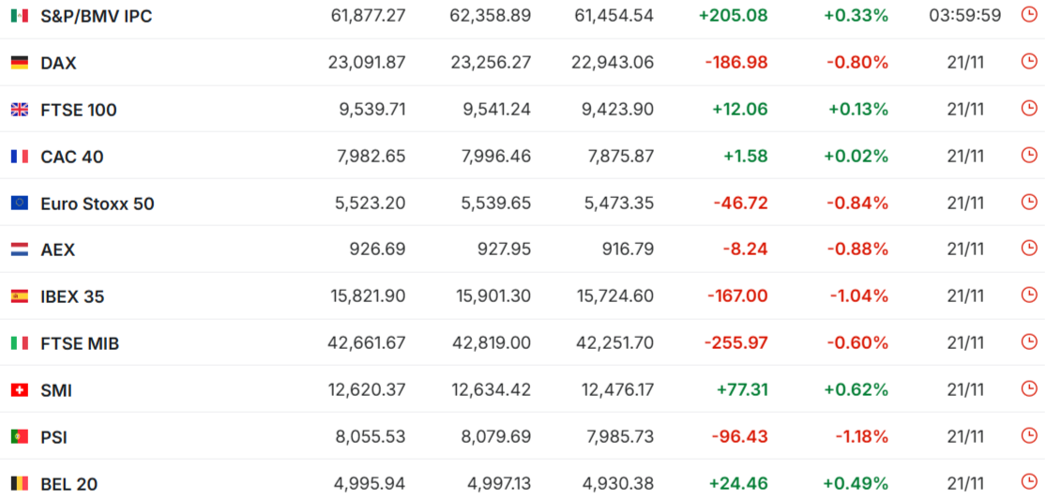Viewport: 1046px width, 500px height.
Task: Select the FTSE MIB index name
Action: (x=80, y=343)
